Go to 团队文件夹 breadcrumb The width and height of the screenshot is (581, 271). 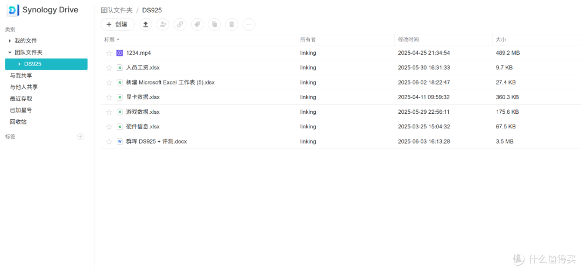point(117,10)
